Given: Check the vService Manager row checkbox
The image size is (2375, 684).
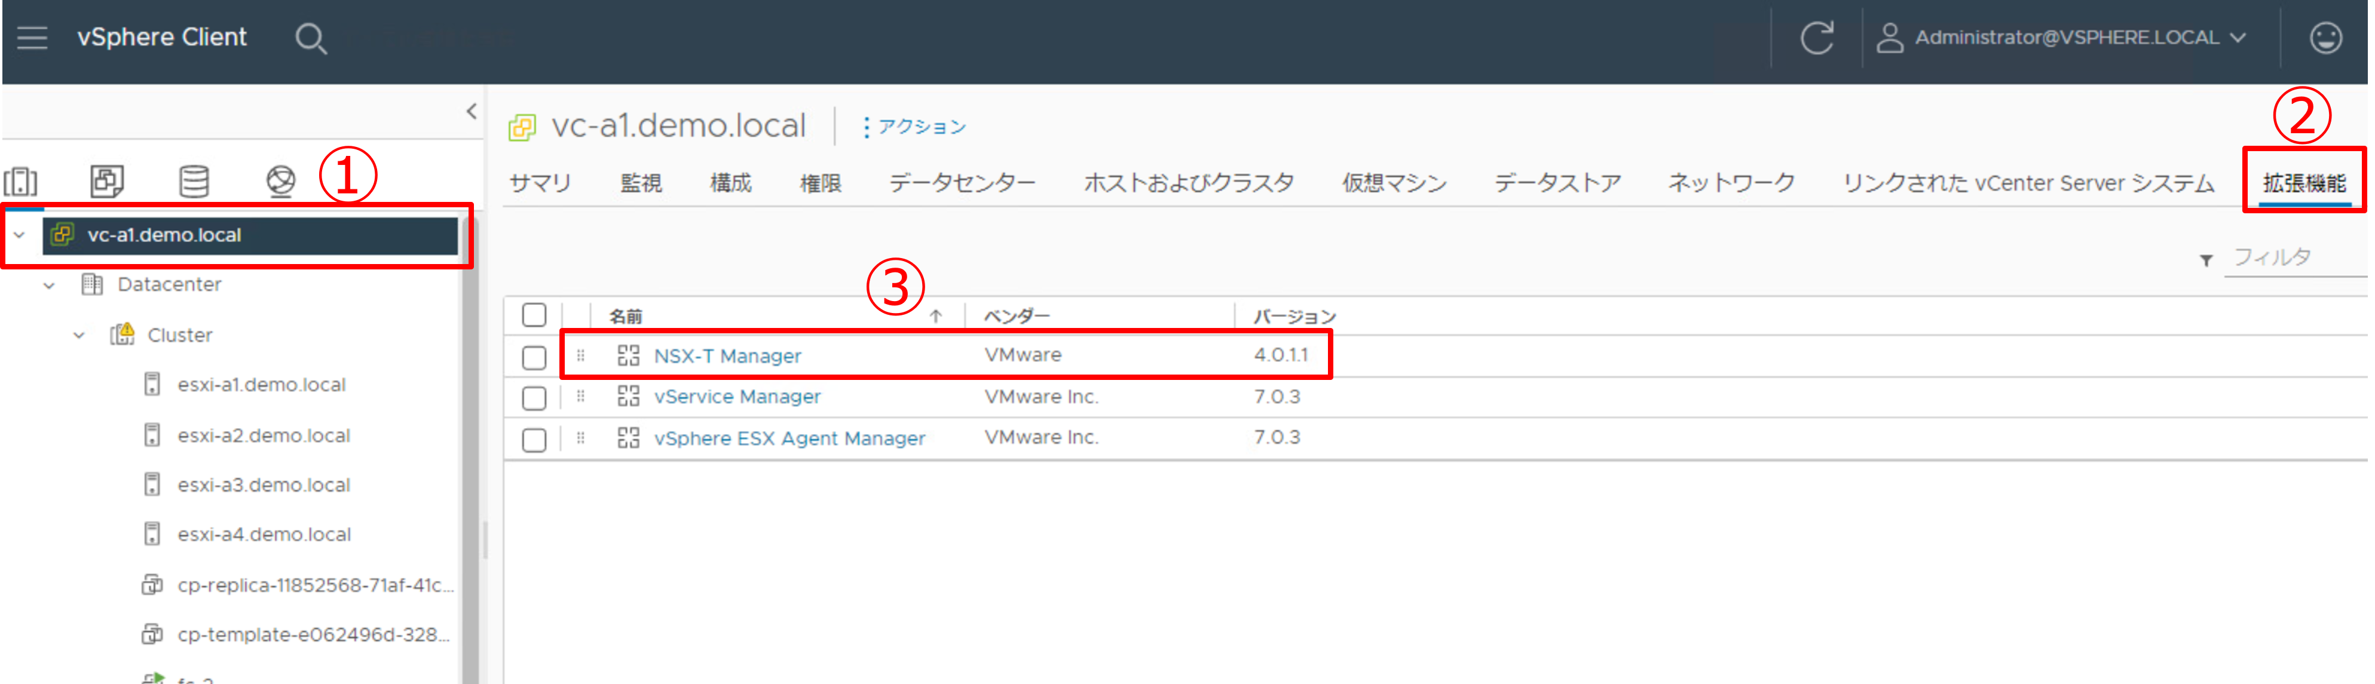Looking at the screenshot, I should [534, 398].
